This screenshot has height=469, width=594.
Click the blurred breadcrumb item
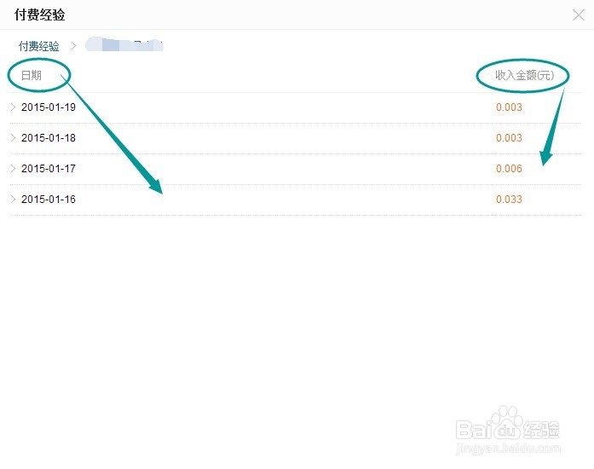pyautogui.click(x=124, y=45)
